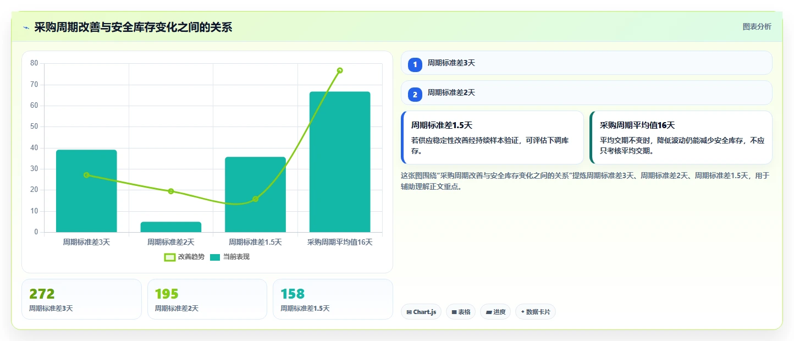Select the 周期标准差3天 bar
This screenshot has width=794, height=341.
[x=86, y=191]
